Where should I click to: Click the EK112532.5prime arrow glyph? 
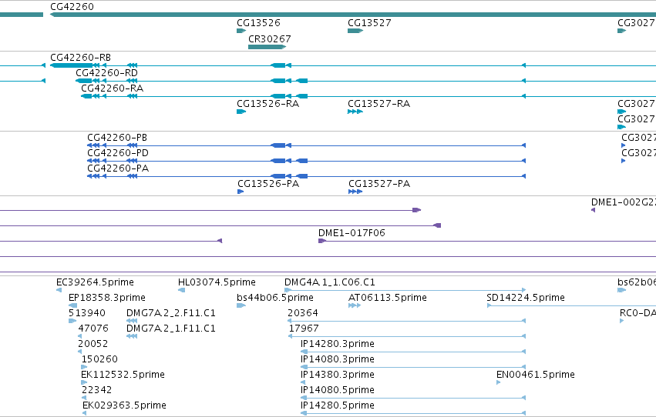click(84, 383)
